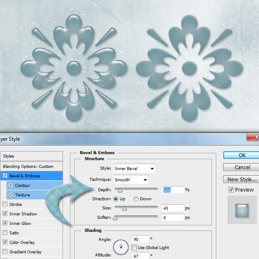This screenshot has width=259, height=259.
Task: Click the angle and altitude light dial
Action: click(x=121, y=247)
